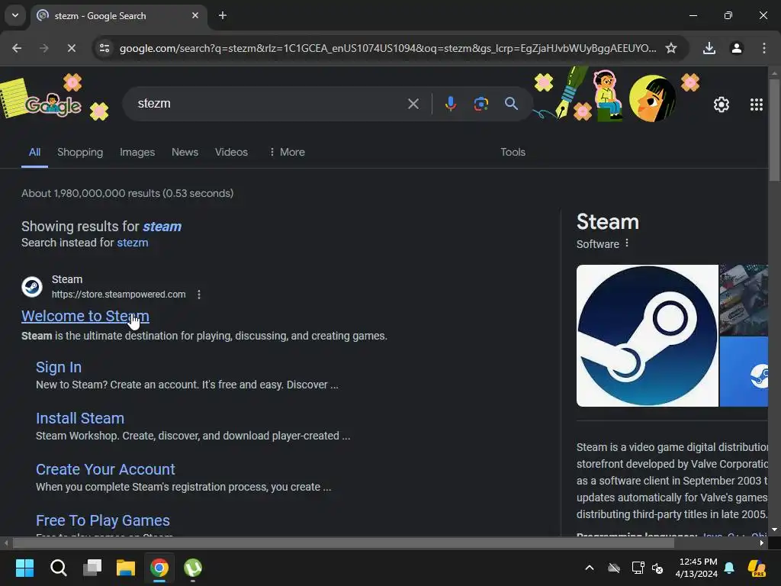Image resolution: width=781 pixels, height=586 pixels.
Task: Open Chrome profile menu
Action: pyautogui.click(x=737, y=48)
